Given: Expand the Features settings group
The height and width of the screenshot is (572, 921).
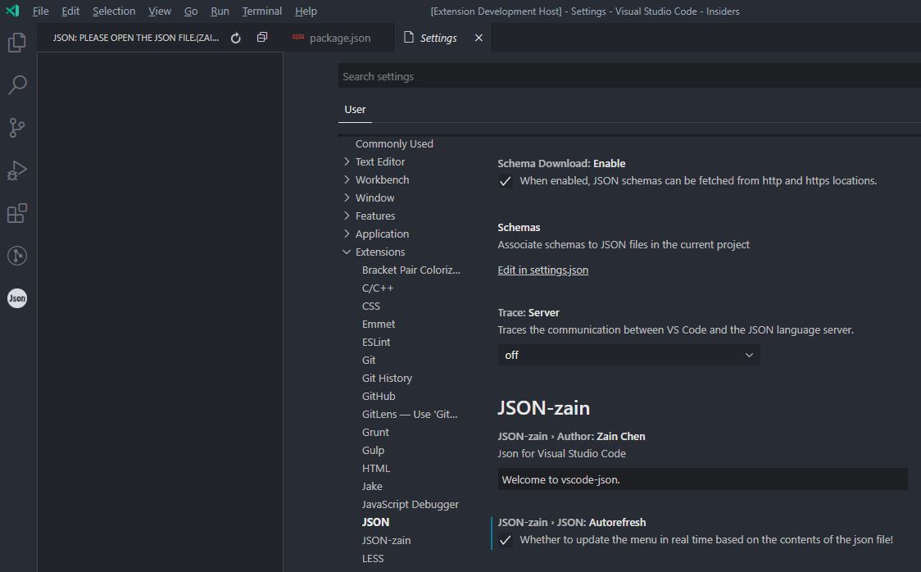Looking at the screenshot, I should click(x=347, y=216).
